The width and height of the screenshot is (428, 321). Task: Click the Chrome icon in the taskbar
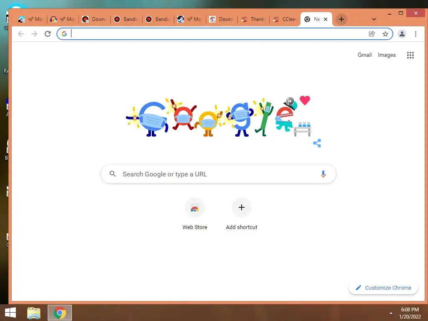point(60,313)
